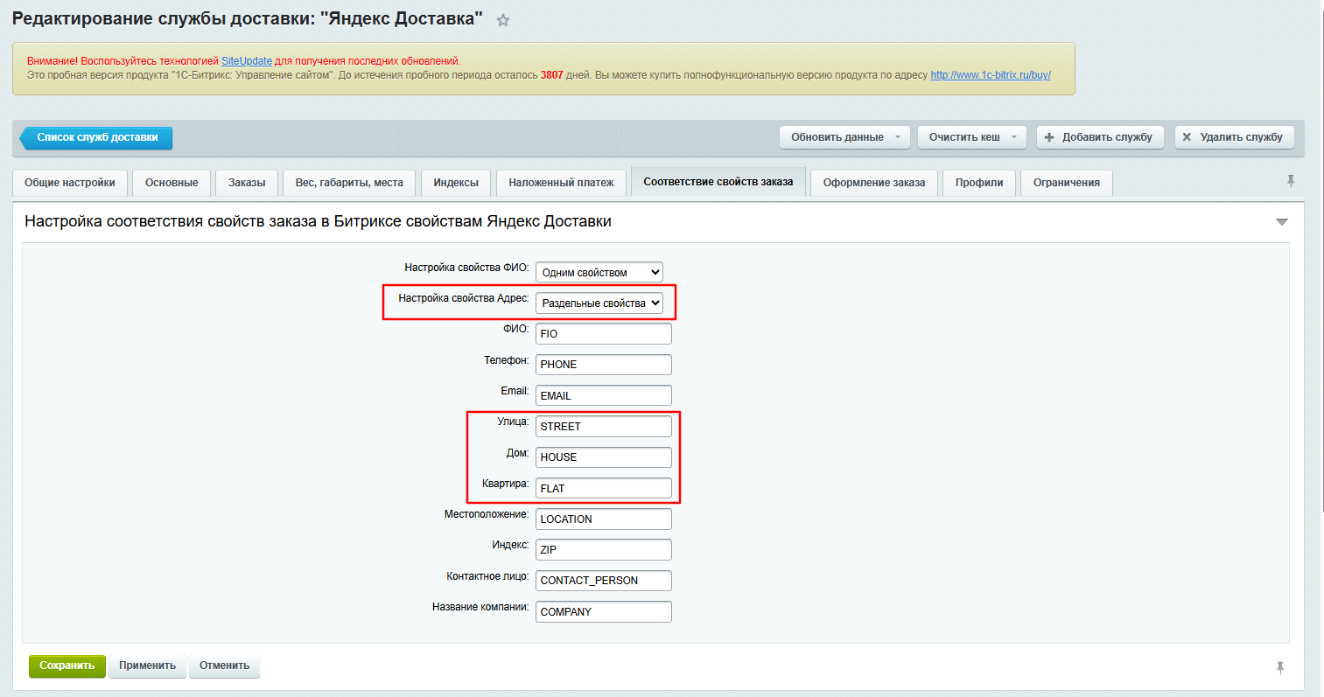Open Настройка свойства Адрес dropdown
1324x697 pixels.
pyautogui.click(x=599, y=303)
